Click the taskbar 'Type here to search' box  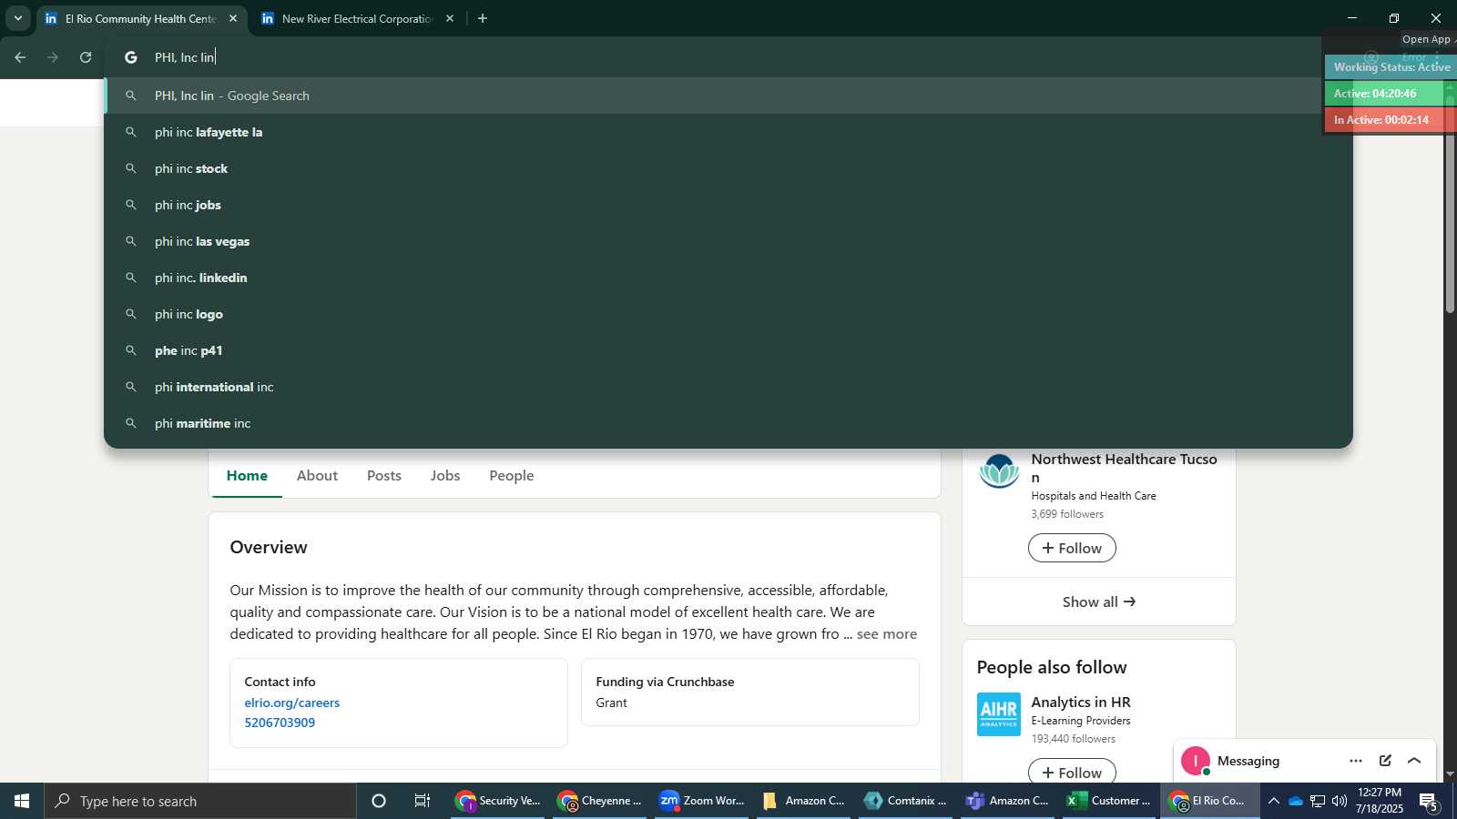pos(200,801)
